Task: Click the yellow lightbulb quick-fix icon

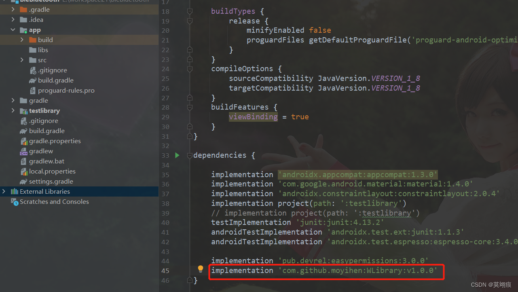Action: pyautogui.click(x=200, y=269)
